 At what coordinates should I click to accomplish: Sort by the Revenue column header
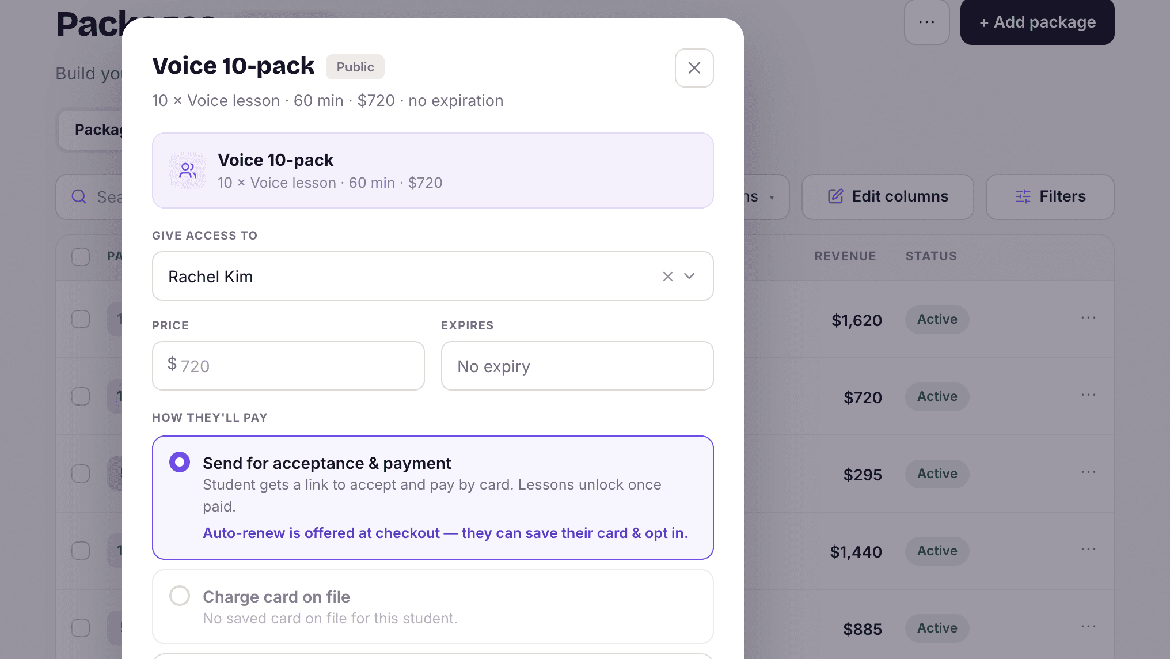click(845, 256)
